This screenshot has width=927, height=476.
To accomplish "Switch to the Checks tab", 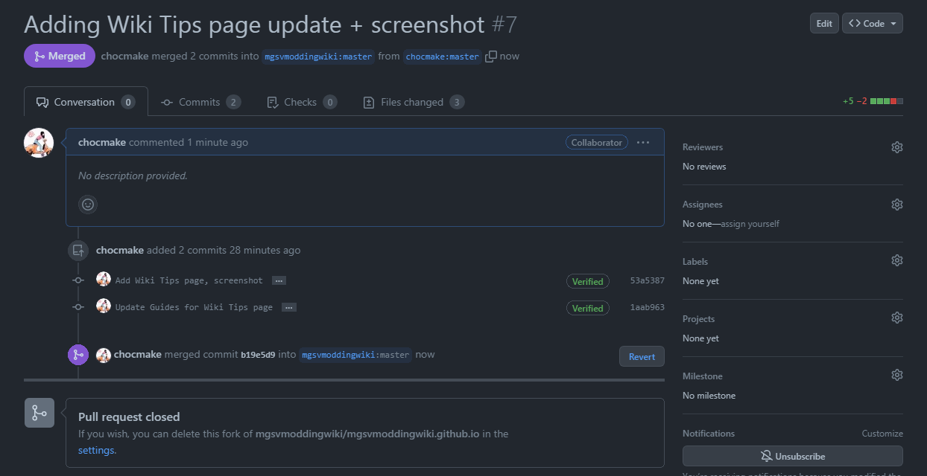I will coord(302,102).
